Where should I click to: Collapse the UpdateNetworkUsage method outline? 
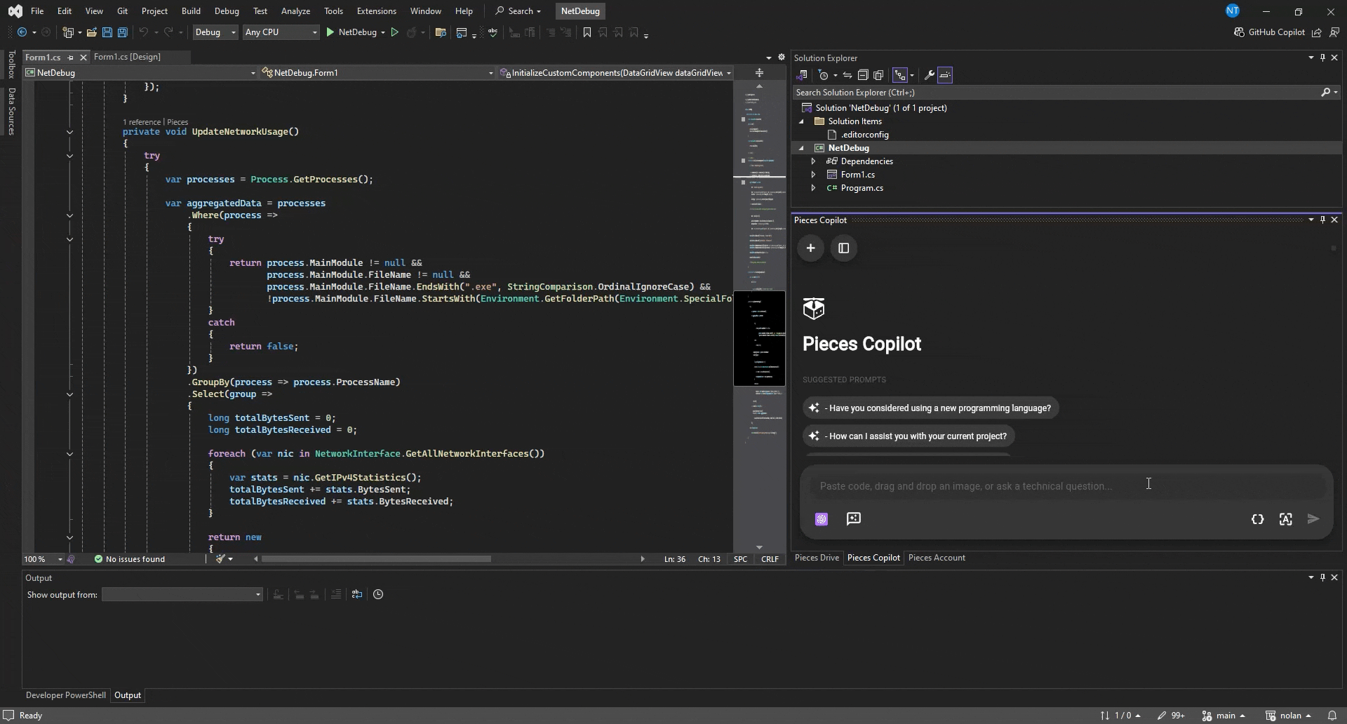point(69,132)
